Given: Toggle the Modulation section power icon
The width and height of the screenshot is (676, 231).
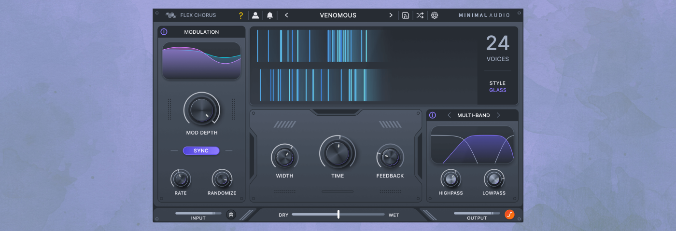Looking at the screenshot, I should pos(164,32).
